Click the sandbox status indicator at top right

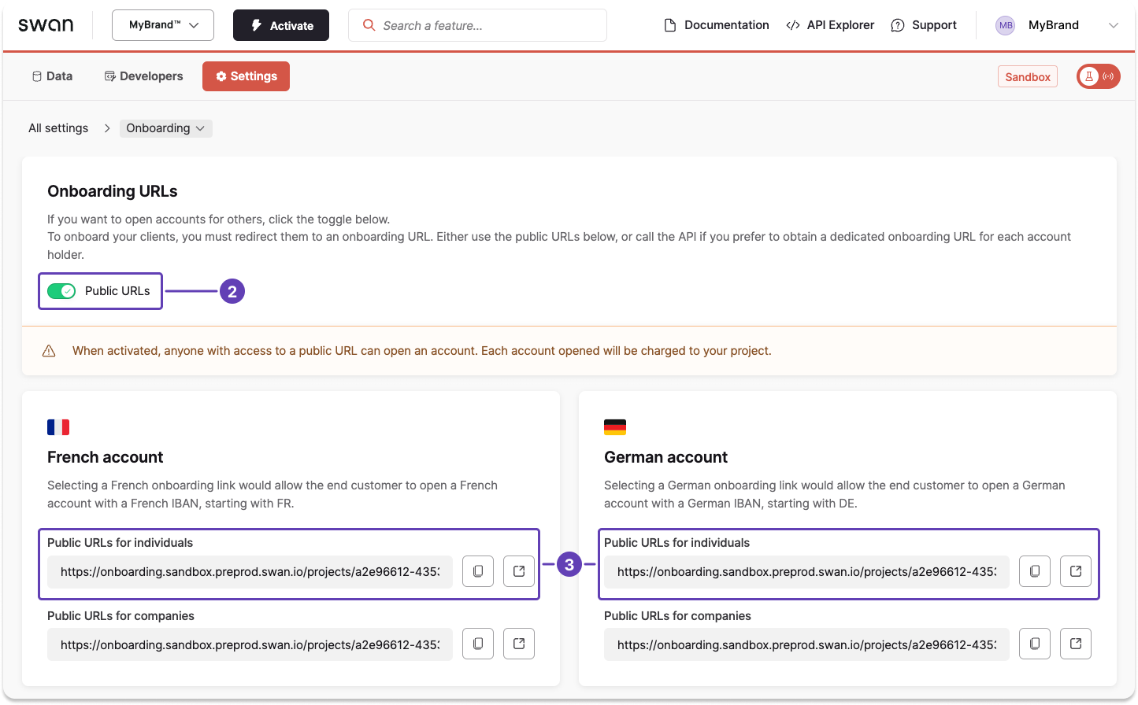click(x=1098, y=76)
